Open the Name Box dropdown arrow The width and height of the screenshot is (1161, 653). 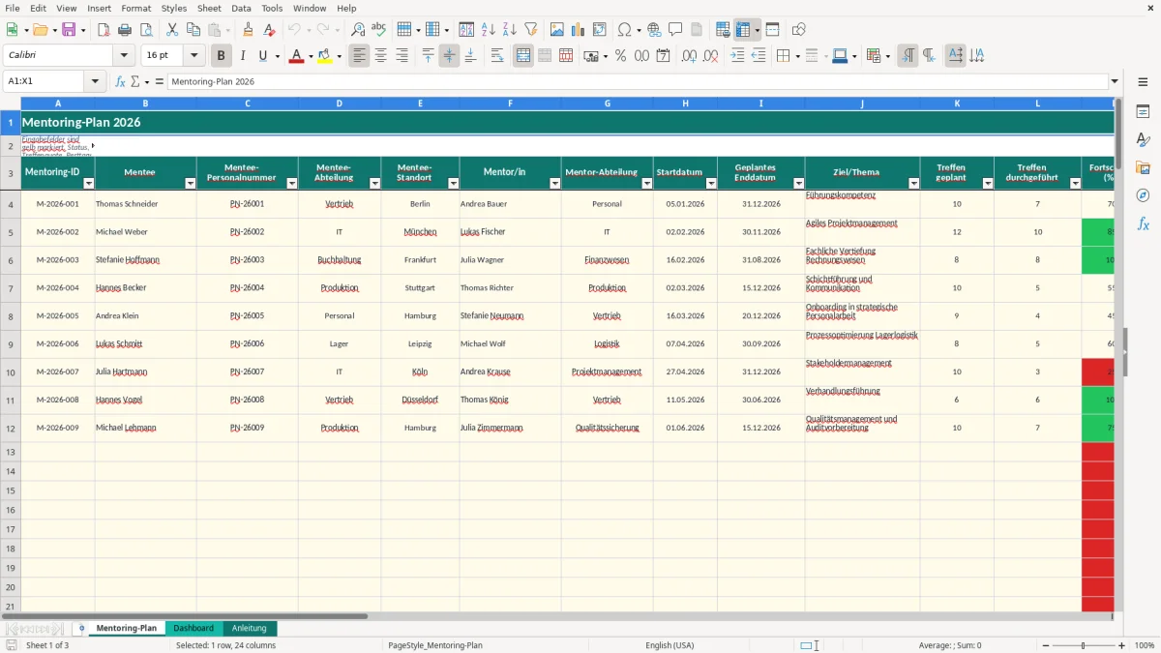coord(95,81)
